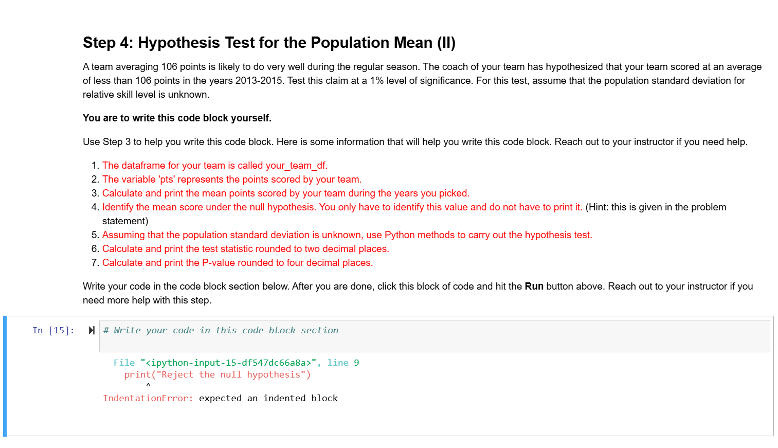The height and width of the screenshot is (448, 778).
Task: Click the instruction about the P-value
Action: (x=238, y=262)
